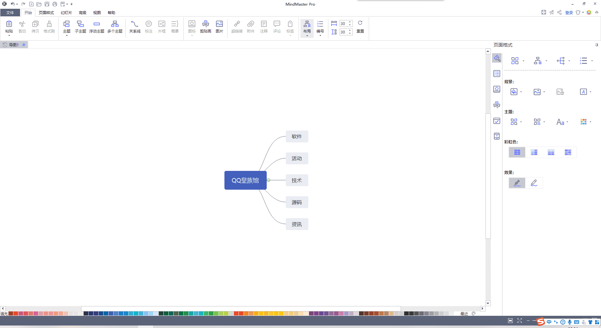Click the horizontal spacing value field
The height and width of the screenshot is (328, 601).
click(x=343, y=23)
